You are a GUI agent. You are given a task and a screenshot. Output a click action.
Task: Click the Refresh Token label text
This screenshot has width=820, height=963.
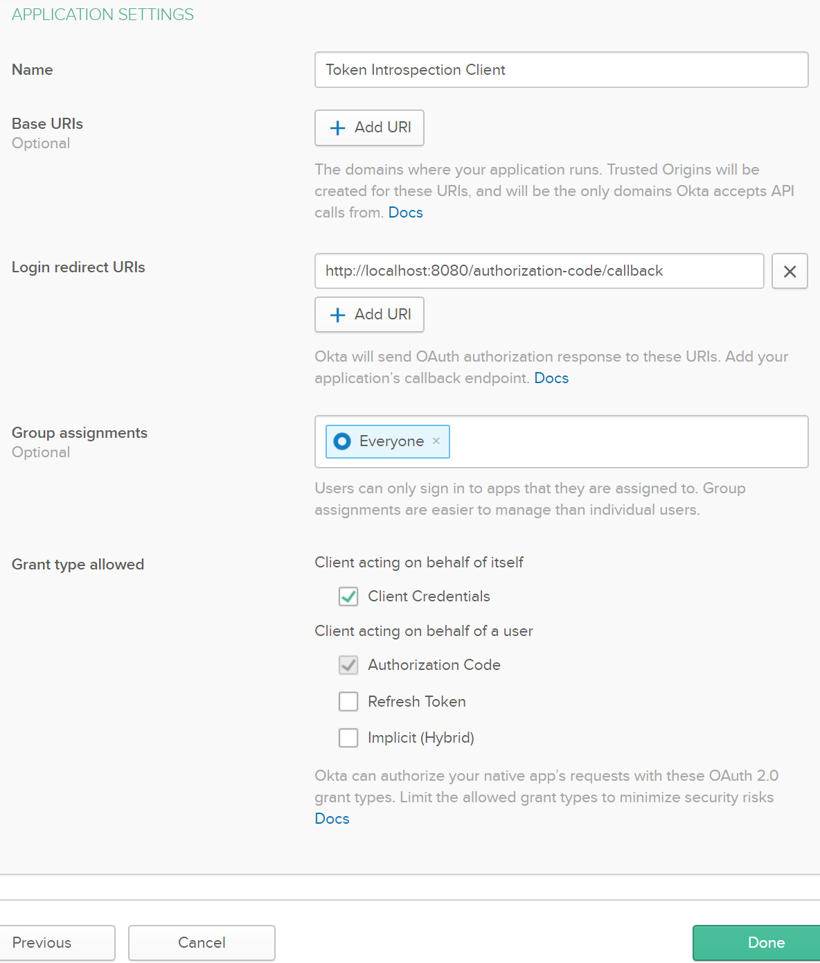click(x=416, y=702)
